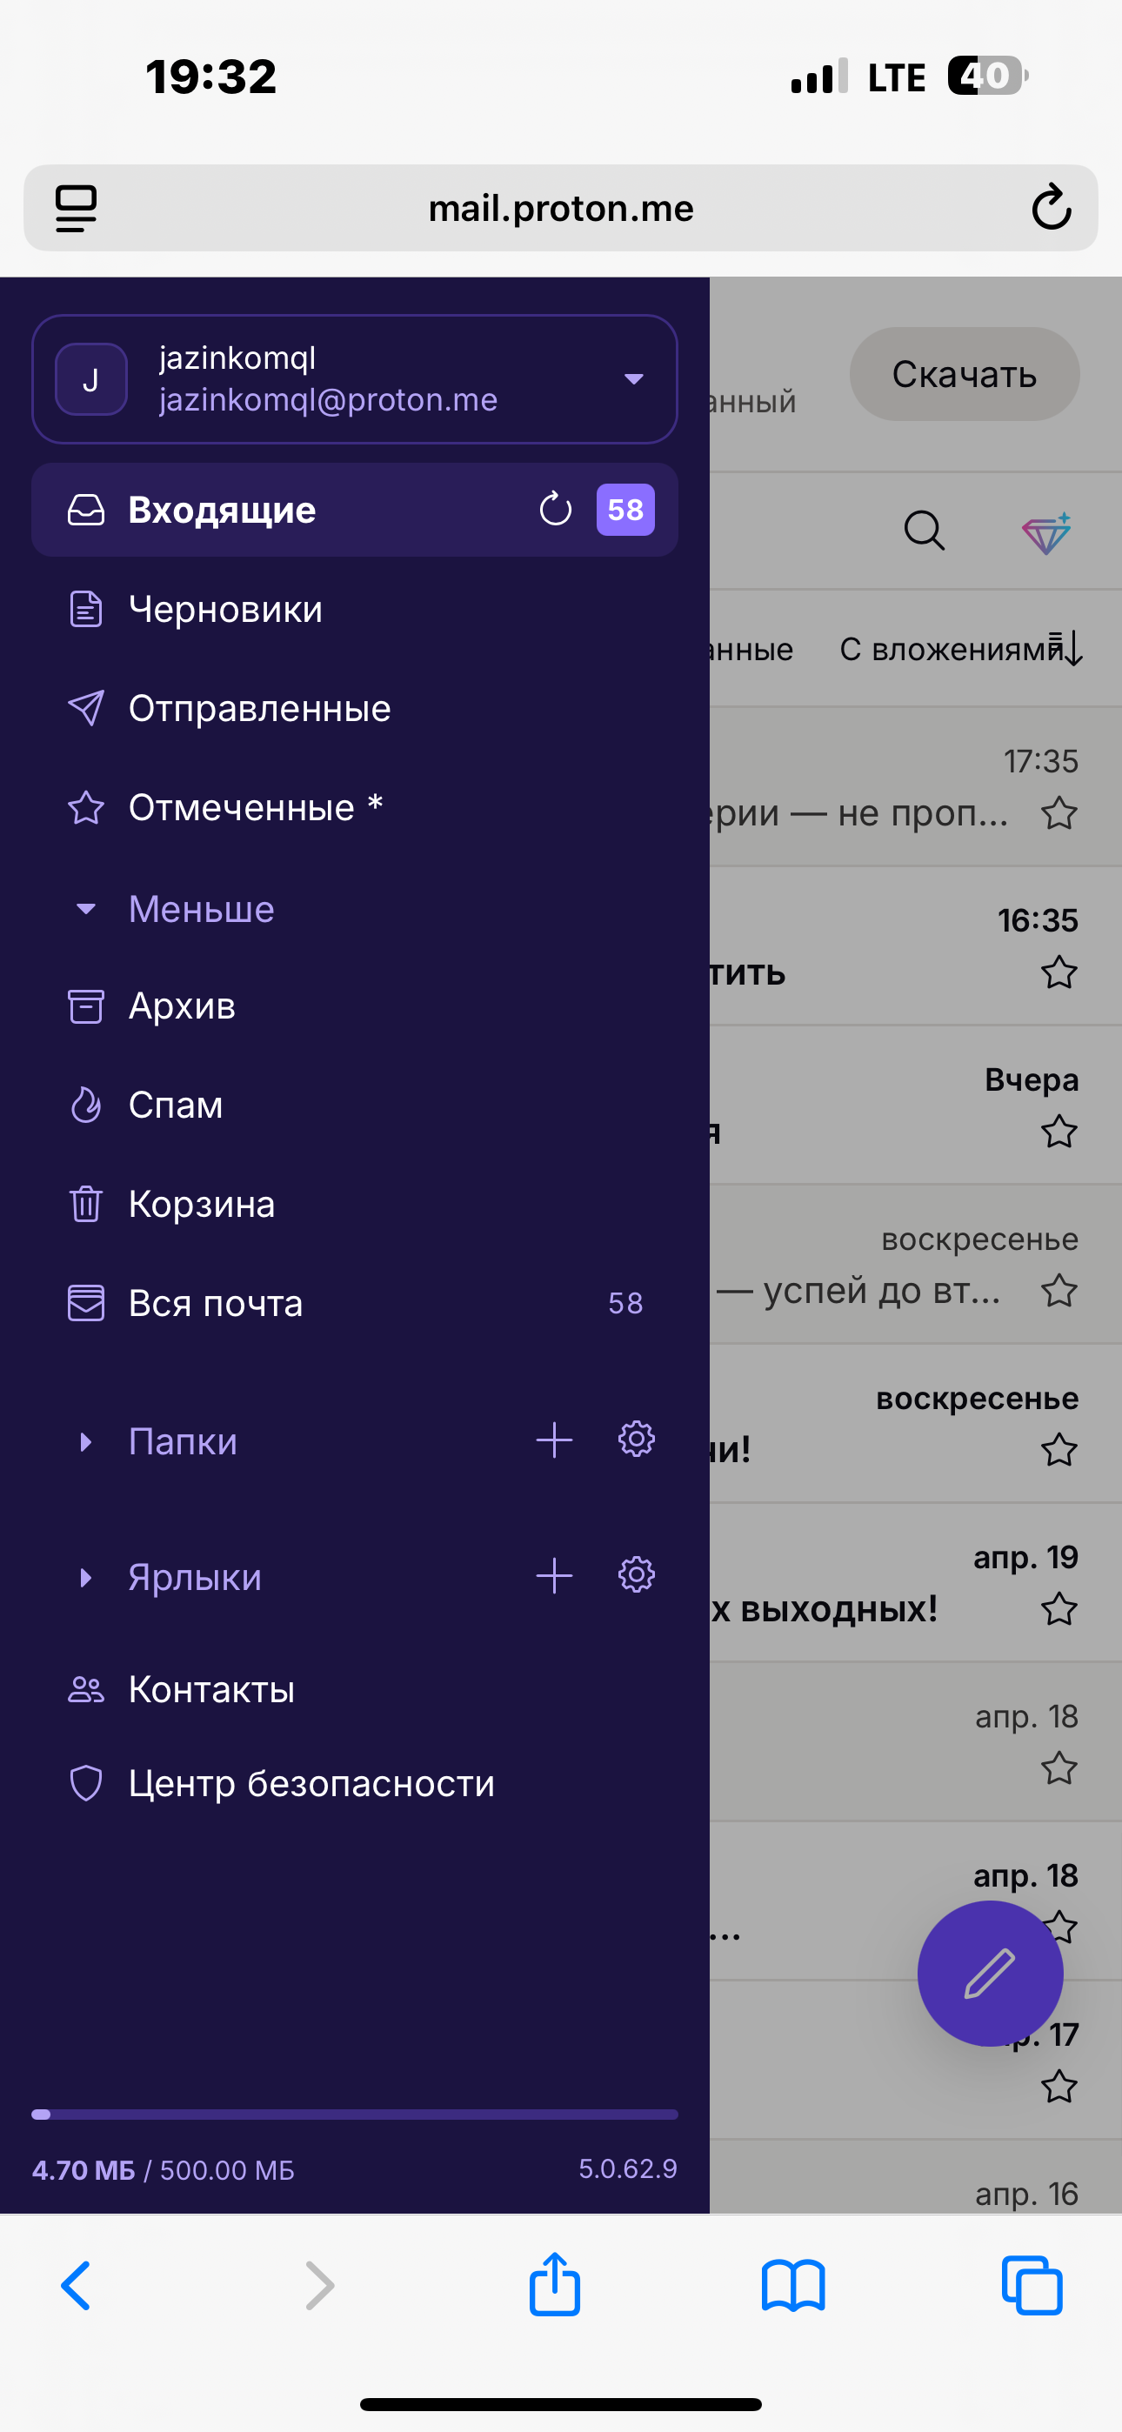The height and width of the screenshot is (2432, 1122).
Task: Collapse the list with Меньше
Action: tap(200, 909)
